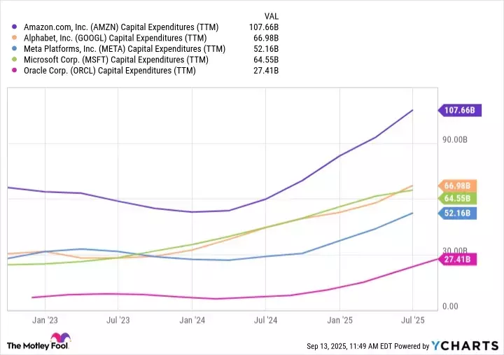Click the Jan '24 axis label

192,319
